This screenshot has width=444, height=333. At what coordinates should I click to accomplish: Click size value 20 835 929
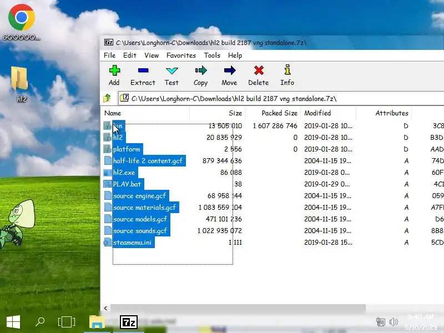[224, 137]
